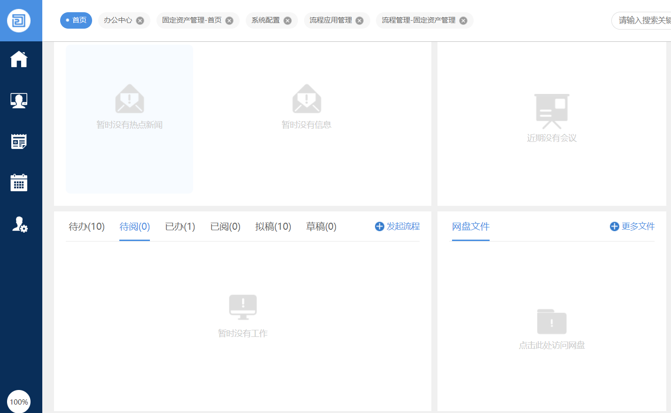Click the 近期没有会议 presentation board icon
Screen dimensions: 671x413
point(552,111)
